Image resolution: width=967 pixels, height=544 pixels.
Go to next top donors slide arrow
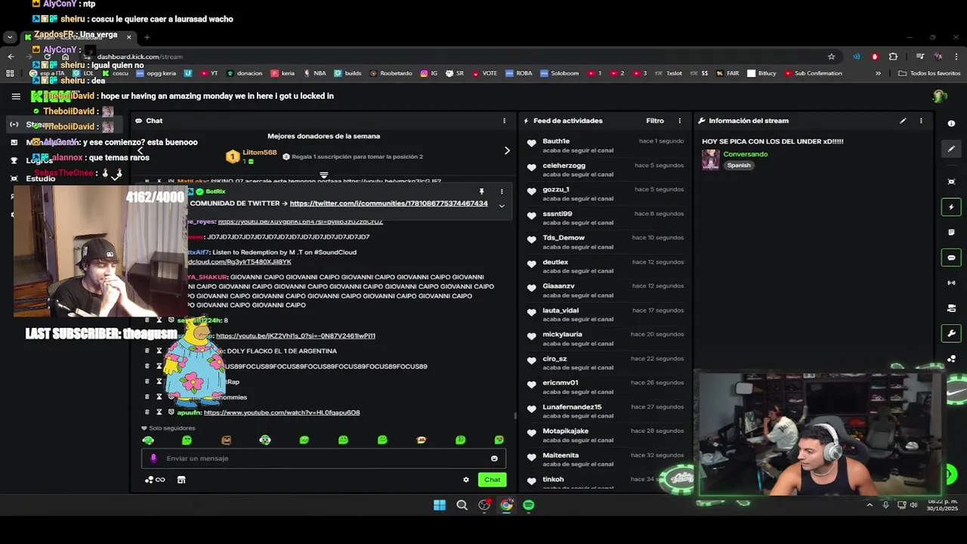point(507,150)
